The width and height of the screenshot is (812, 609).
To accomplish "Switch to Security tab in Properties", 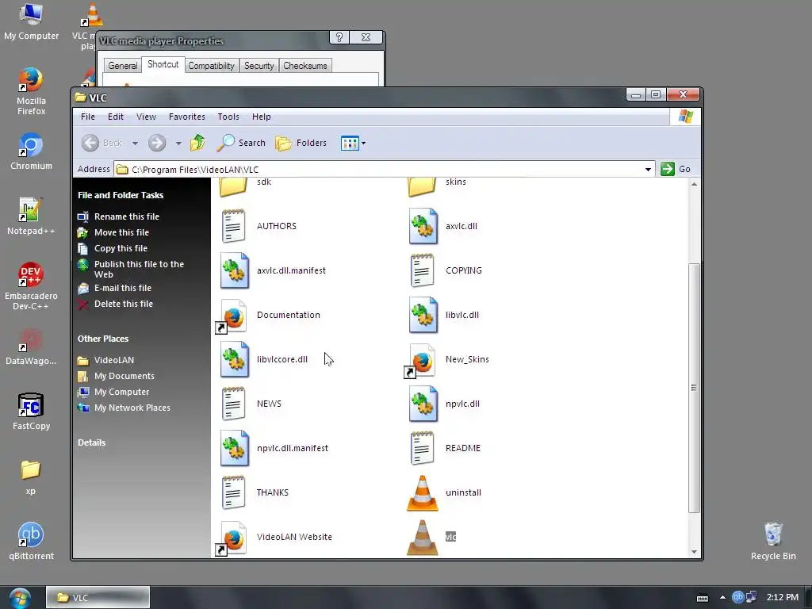I will [259, 66].
